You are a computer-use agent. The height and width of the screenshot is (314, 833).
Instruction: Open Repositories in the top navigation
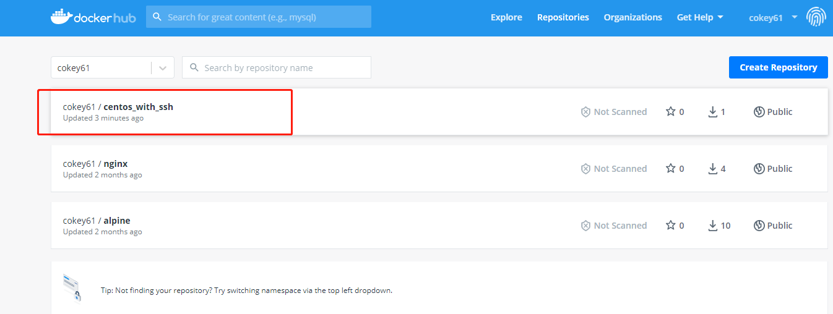[563, 17]
